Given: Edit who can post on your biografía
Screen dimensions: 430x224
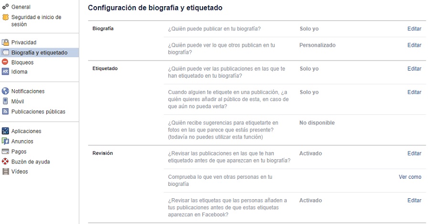Looking at the screenshot, I should [414, 29].
